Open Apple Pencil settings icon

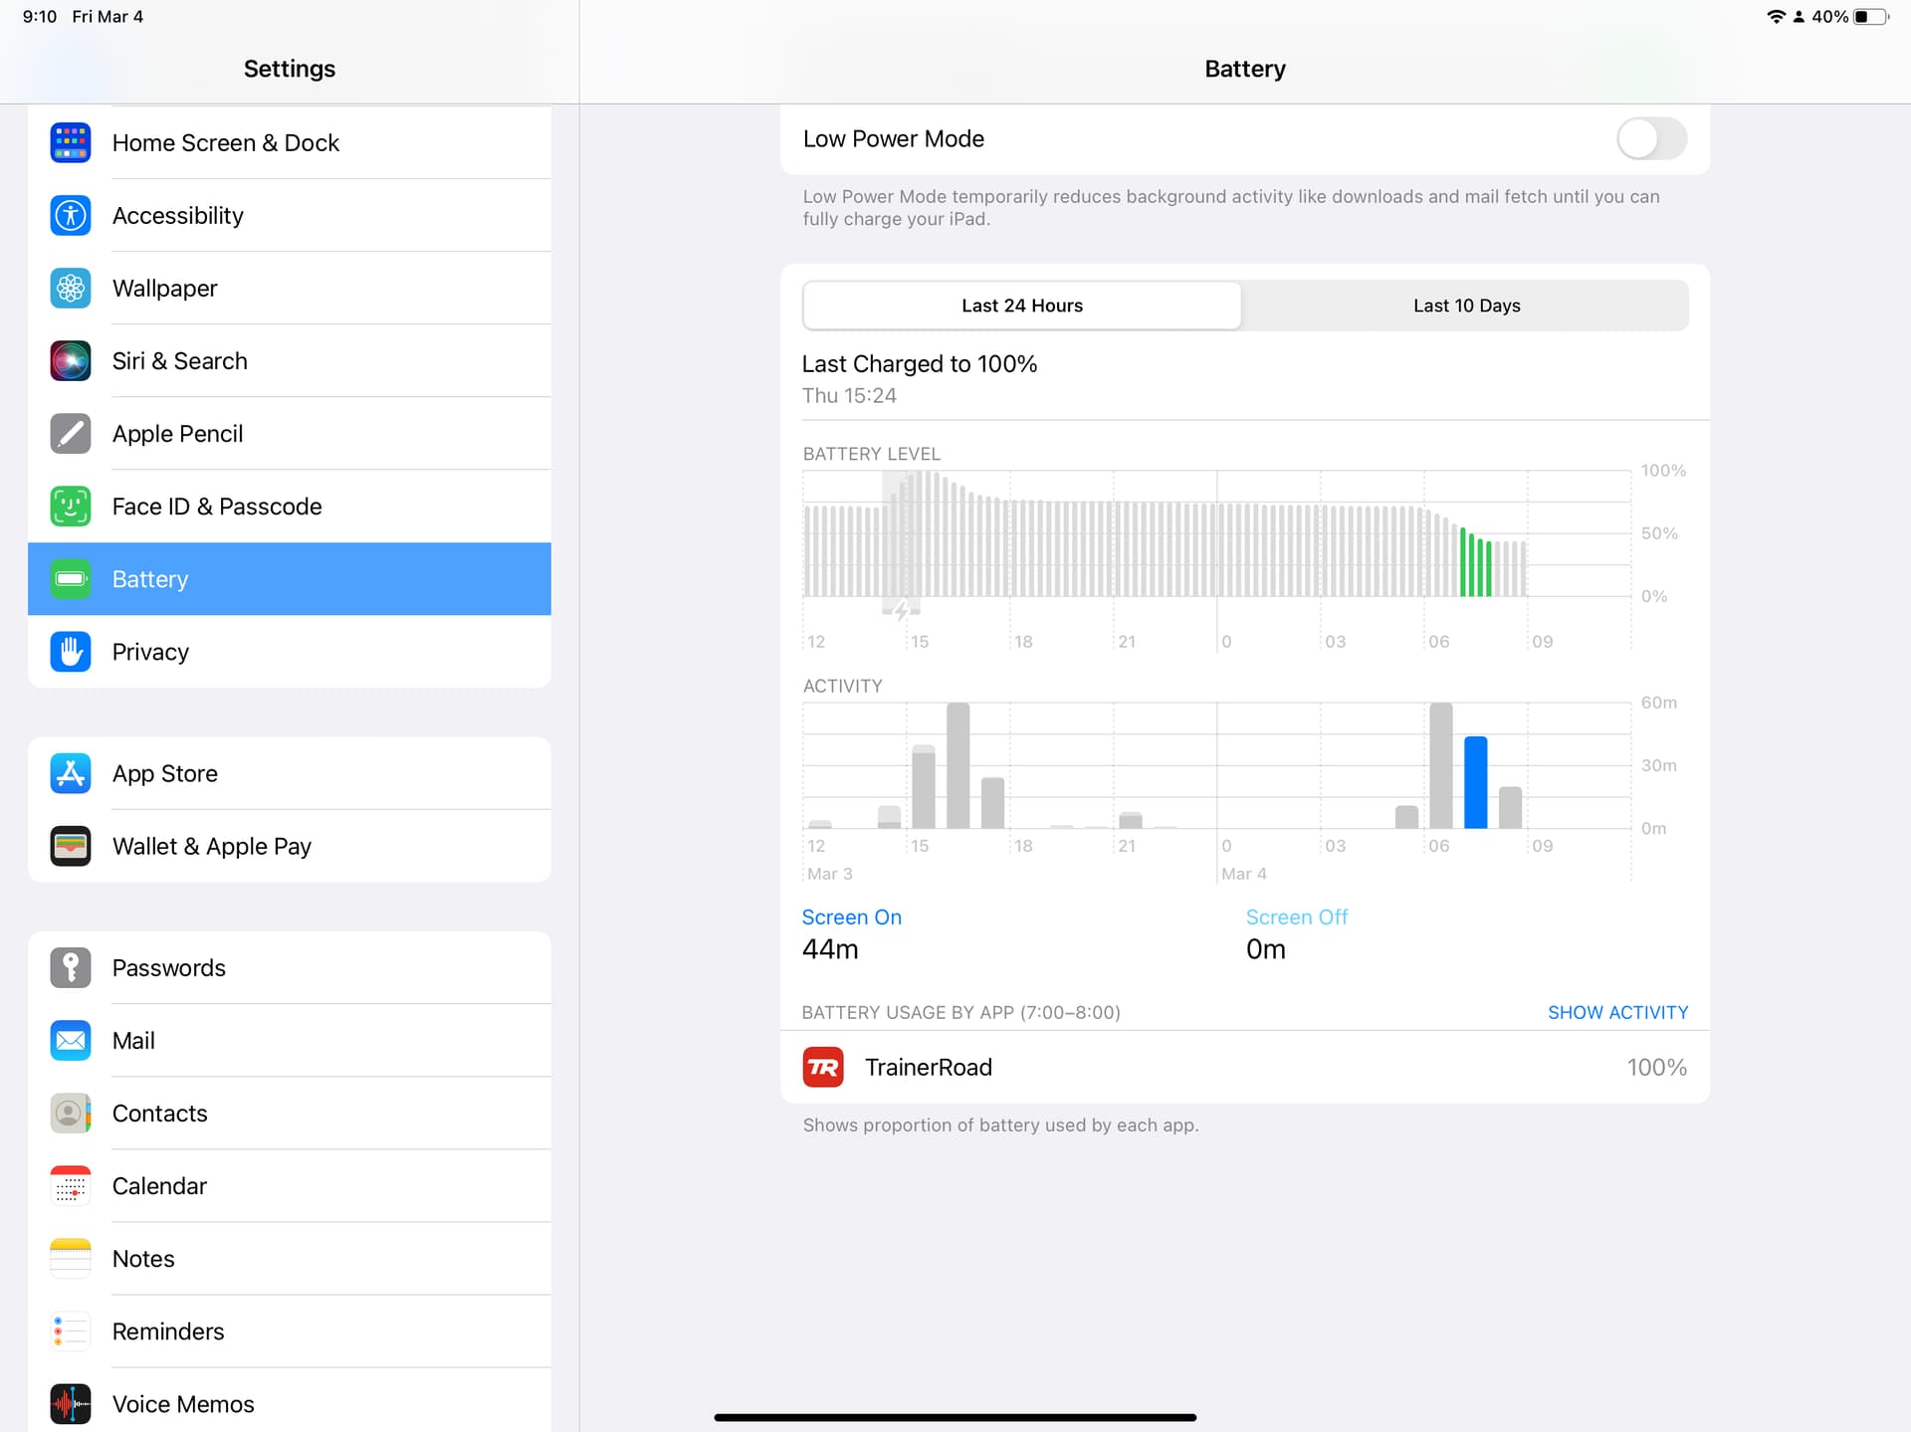pyautogui.click(x=71, y=434)
